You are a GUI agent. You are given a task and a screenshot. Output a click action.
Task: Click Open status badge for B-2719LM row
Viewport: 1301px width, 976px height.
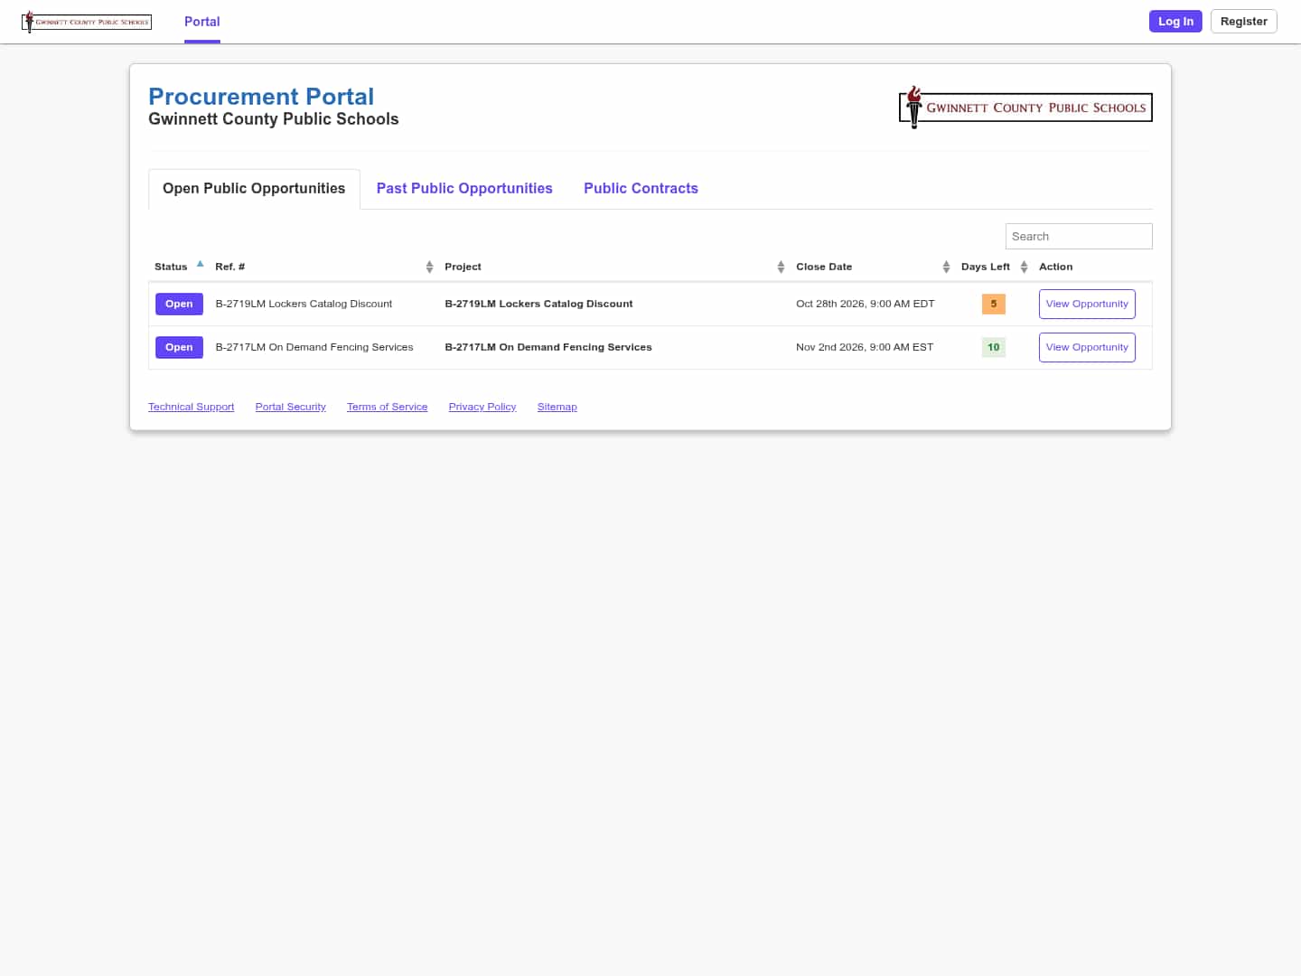pyautogui.click(x=179, y=305)
